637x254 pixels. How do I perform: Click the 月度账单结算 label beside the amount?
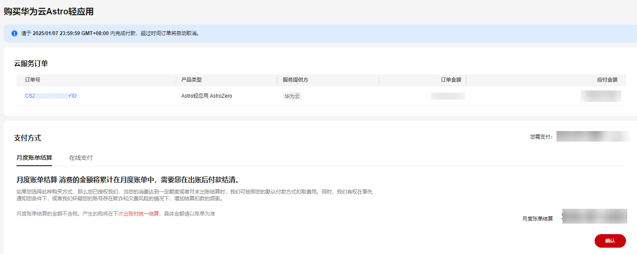click(537, 218)
